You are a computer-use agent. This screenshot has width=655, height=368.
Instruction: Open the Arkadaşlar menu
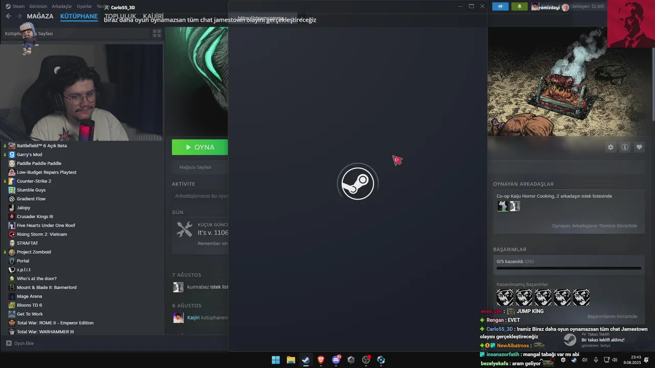coord(62,7)
